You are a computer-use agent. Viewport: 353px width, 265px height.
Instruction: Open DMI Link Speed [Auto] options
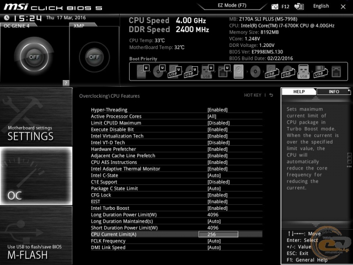pos(214,247)
